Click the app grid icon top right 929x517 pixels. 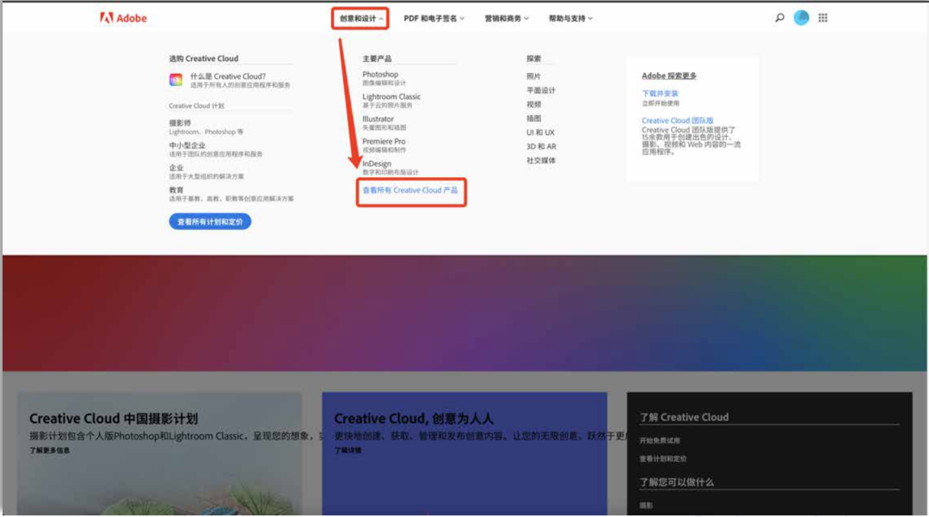(822, 16)
